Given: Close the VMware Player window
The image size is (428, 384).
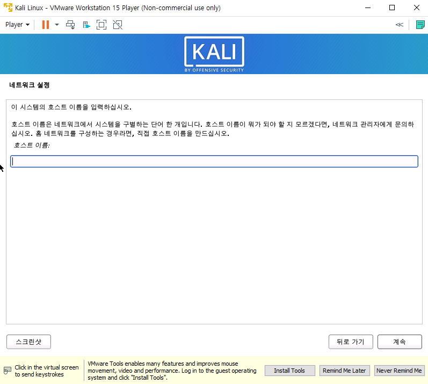Looking at the screenshot, I should click(417, 8).
